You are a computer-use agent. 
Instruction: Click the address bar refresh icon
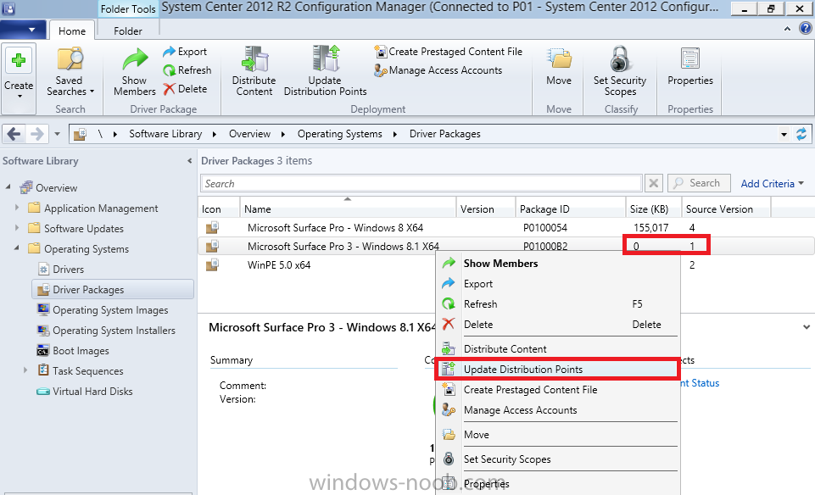(801, 134)
